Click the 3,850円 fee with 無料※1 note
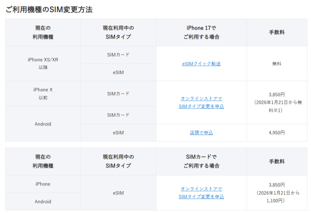Image resolution: width=311 pixels, height=213 pixels. tap(277, 102)
